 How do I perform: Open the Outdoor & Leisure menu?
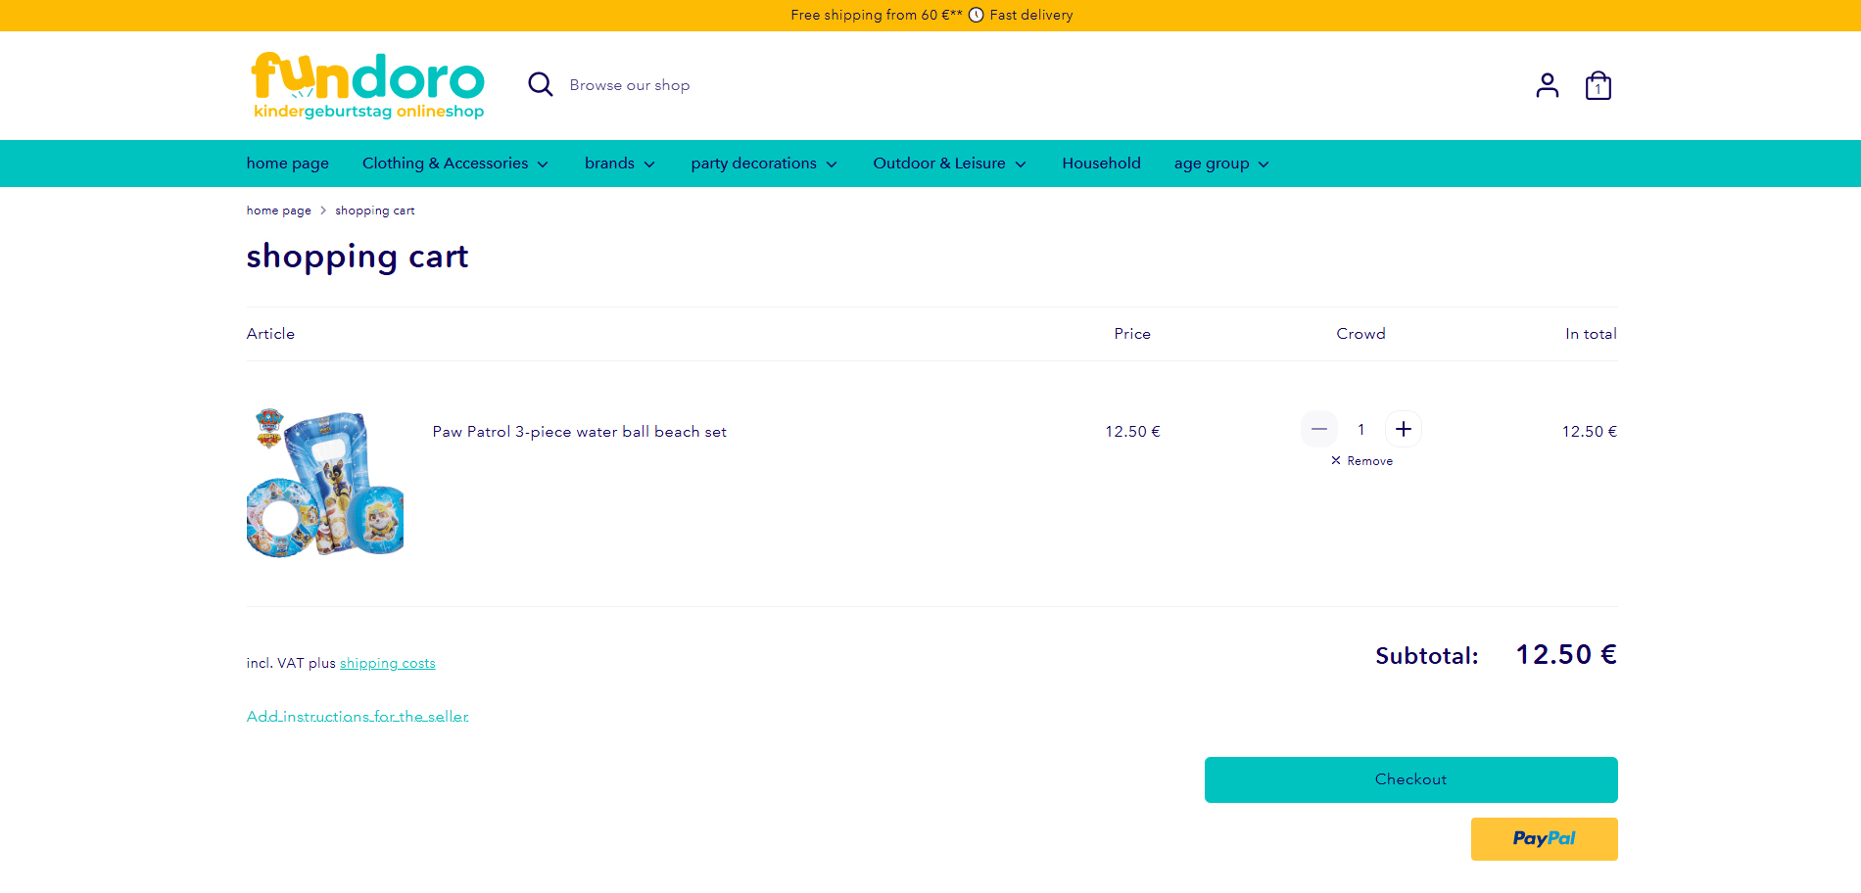click(x=948, y=164)
